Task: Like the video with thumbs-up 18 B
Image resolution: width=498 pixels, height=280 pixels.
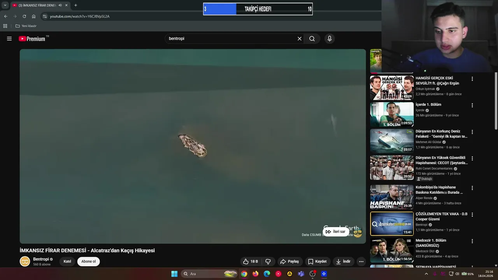Action: point(250,261)
